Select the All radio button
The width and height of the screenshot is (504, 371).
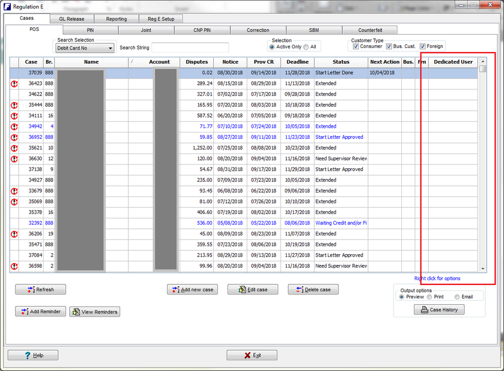306,47
